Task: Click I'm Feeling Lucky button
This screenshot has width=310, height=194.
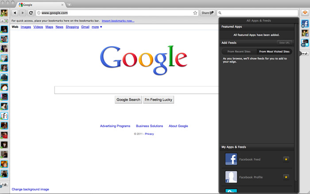Action: click(159, 100)
